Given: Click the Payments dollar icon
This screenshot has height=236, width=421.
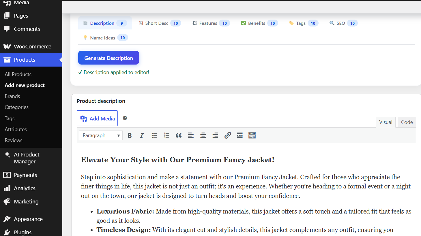Looking at the screenshot, I should (7, 175).
